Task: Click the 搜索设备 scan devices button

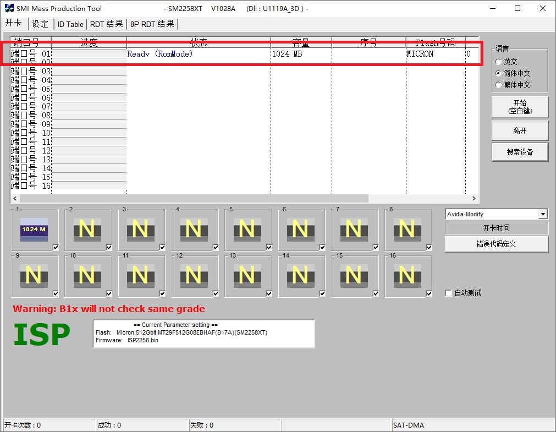Action: click(x=520, y=152)
